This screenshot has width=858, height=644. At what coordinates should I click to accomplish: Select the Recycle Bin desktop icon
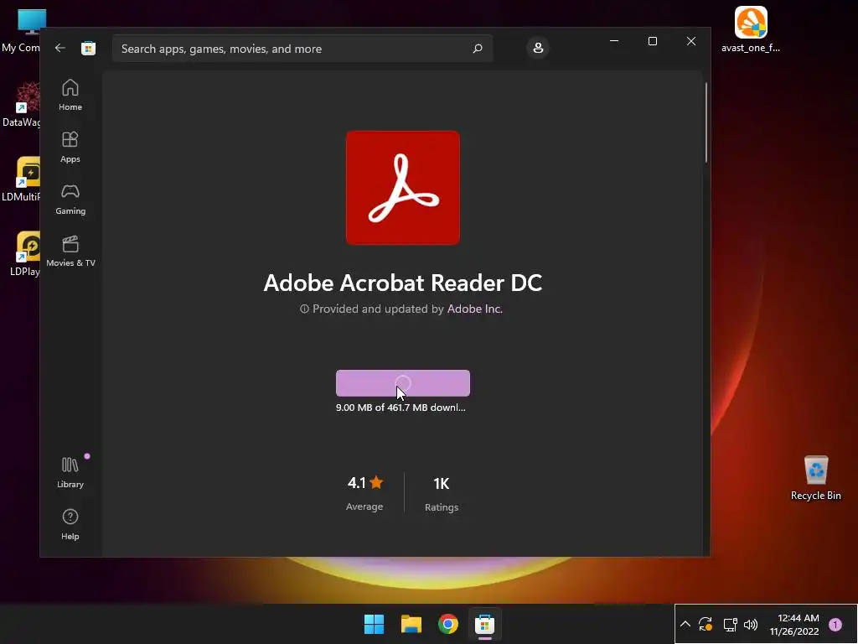816,478
